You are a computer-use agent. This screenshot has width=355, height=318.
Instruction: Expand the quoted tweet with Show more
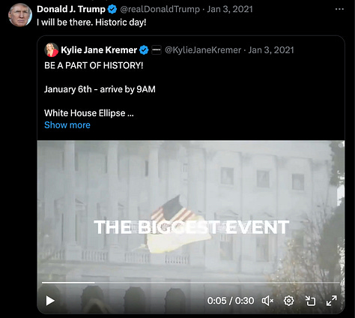coord(67,124)
